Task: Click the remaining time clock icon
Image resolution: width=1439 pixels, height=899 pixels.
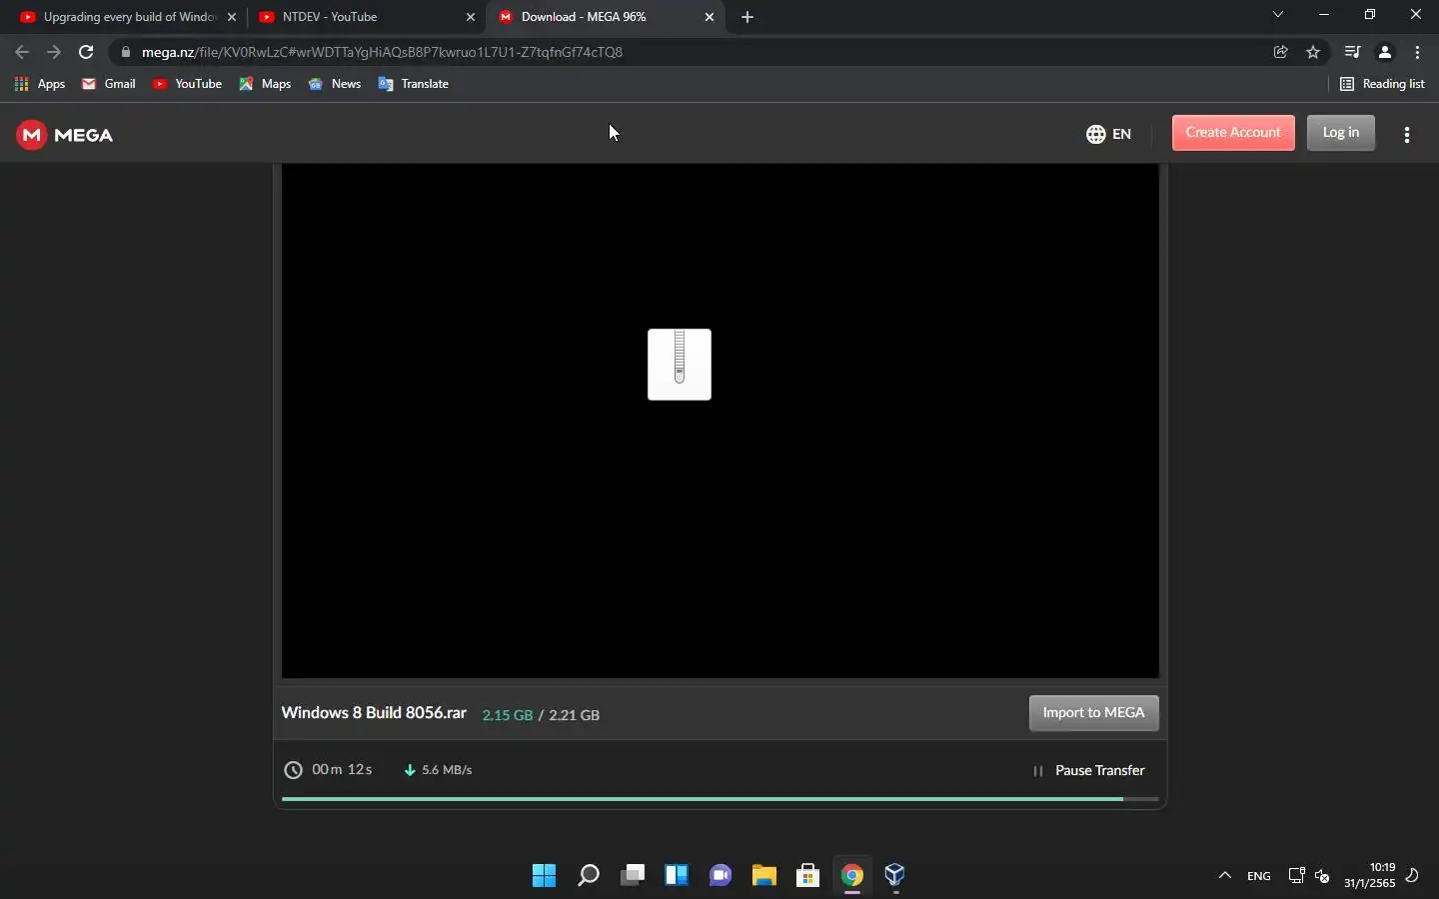Action: pyautogui.click(x=293, y=770)
